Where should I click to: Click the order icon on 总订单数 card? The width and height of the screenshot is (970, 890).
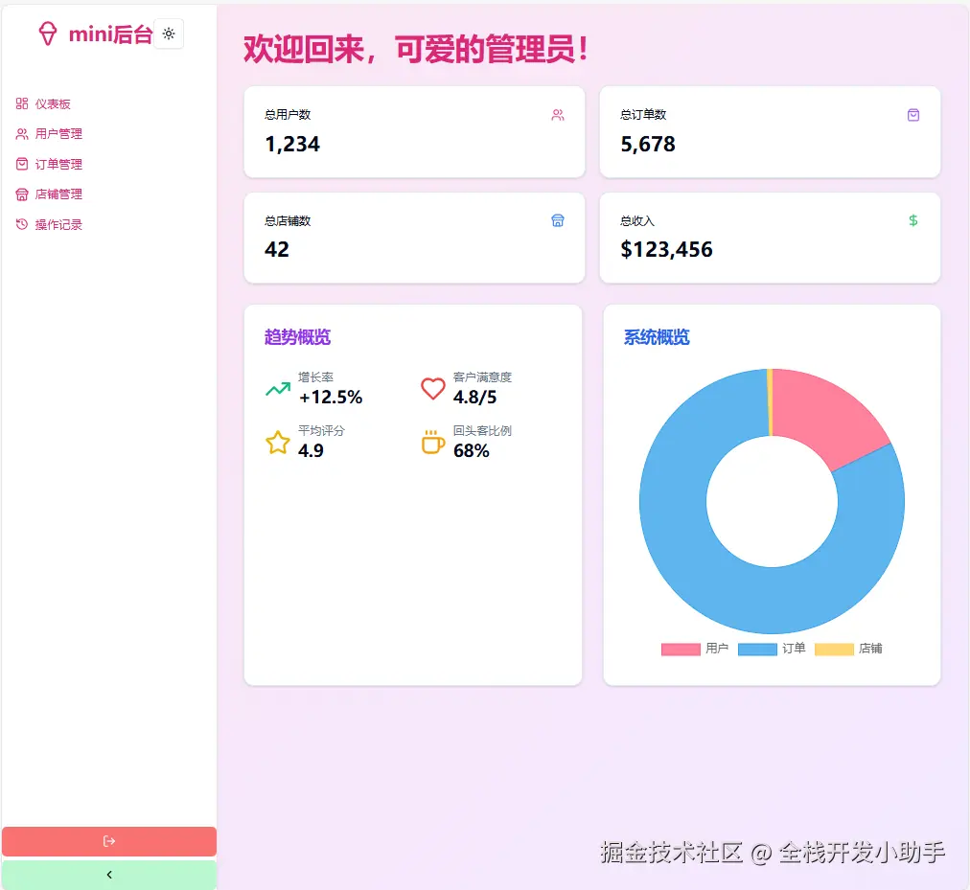[913, 114]
